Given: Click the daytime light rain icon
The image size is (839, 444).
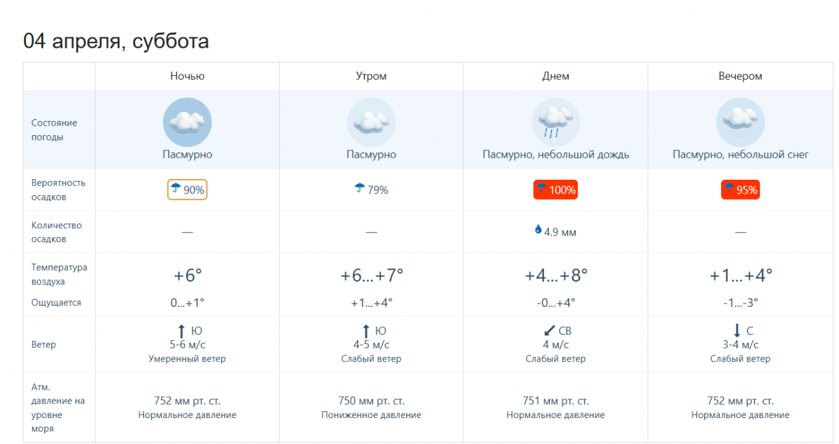Looking at the screenshot, I should 555,122.
